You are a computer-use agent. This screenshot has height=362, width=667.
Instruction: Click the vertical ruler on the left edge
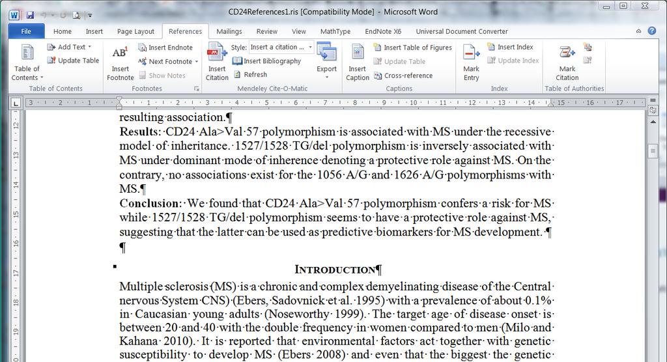16,236
